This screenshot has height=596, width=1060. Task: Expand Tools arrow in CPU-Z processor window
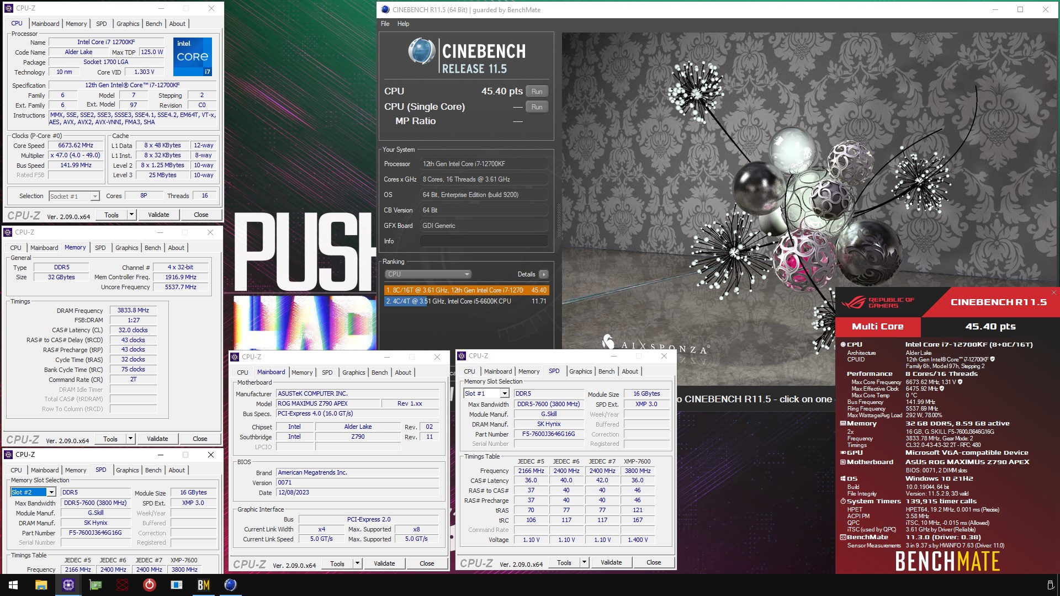pyautogui.click(x=131, y=215)
